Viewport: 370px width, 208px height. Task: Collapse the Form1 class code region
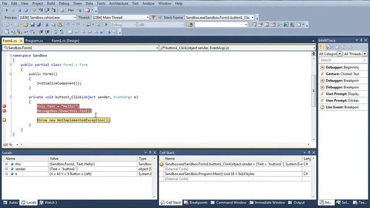click(x=10, y=65)
